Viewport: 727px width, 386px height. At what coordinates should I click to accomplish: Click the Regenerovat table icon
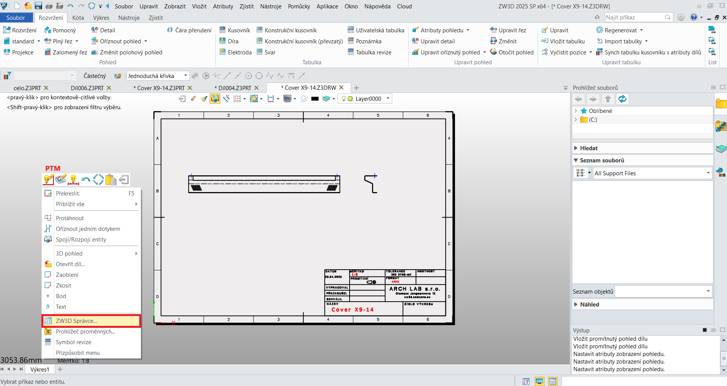pyautogui.click(x=600, y=30)
